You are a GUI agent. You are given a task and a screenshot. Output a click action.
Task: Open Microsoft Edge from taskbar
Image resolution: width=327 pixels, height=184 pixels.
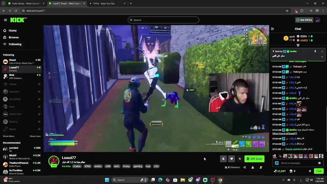[160, 180]
